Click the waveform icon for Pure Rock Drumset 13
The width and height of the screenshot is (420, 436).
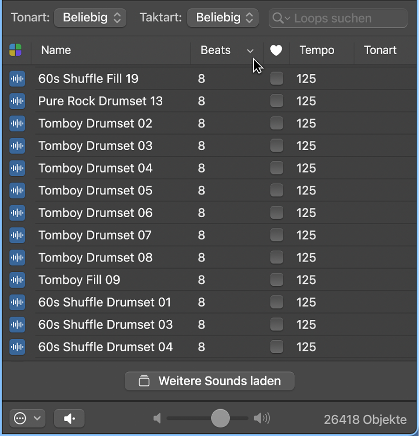[x=17, y=101]
